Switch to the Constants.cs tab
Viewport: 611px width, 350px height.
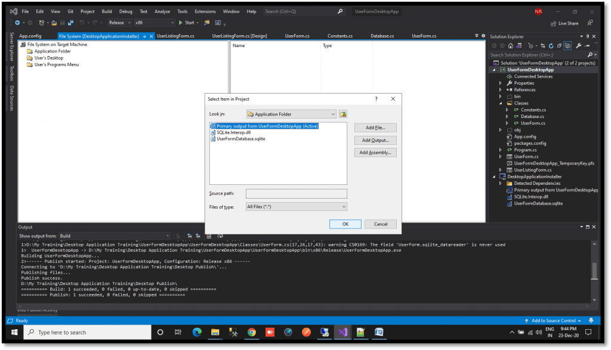[x=340, y=36]
